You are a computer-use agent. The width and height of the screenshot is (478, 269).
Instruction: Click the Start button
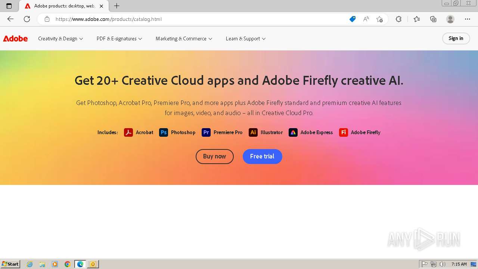pyautogui.click(x=10, y=264)
